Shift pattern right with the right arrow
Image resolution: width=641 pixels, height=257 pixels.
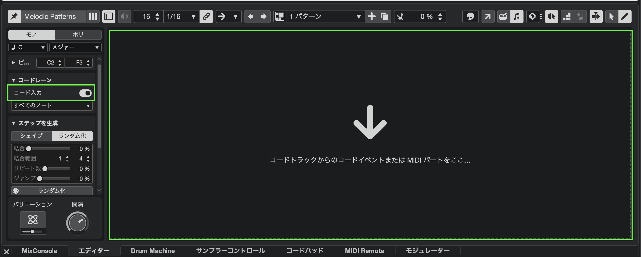tap(264, 17)
